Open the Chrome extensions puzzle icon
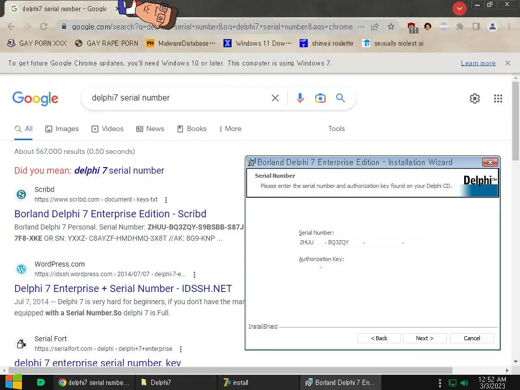The image size is (520, 390). coord(460,26)
